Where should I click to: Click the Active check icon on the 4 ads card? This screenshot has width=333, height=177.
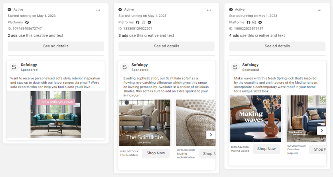point(231,9)
